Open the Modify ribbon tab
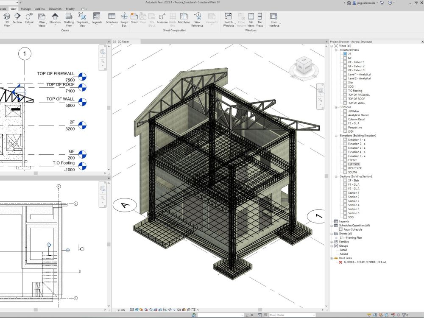Image resolution: width=424 pixels, height=318 pixels. point(70,8)
